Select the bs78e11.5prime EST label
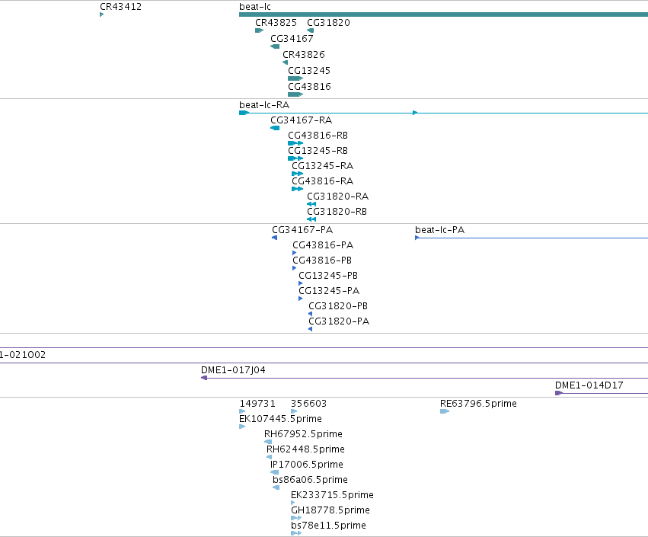 (328, 526)
